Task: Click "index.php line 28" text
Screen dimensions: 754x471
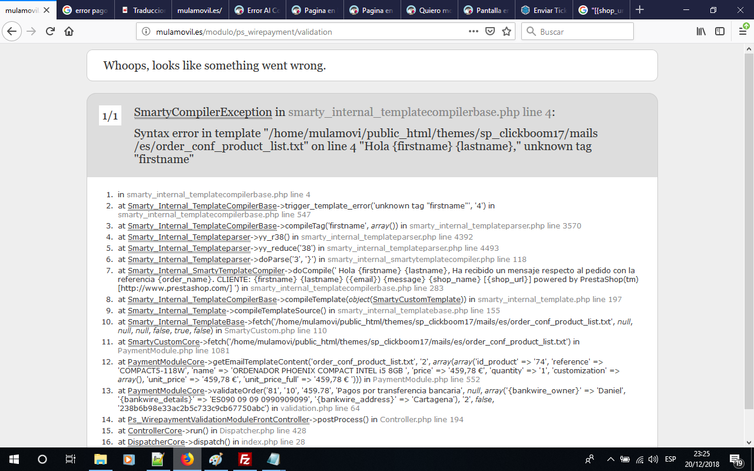Action: 272,442
